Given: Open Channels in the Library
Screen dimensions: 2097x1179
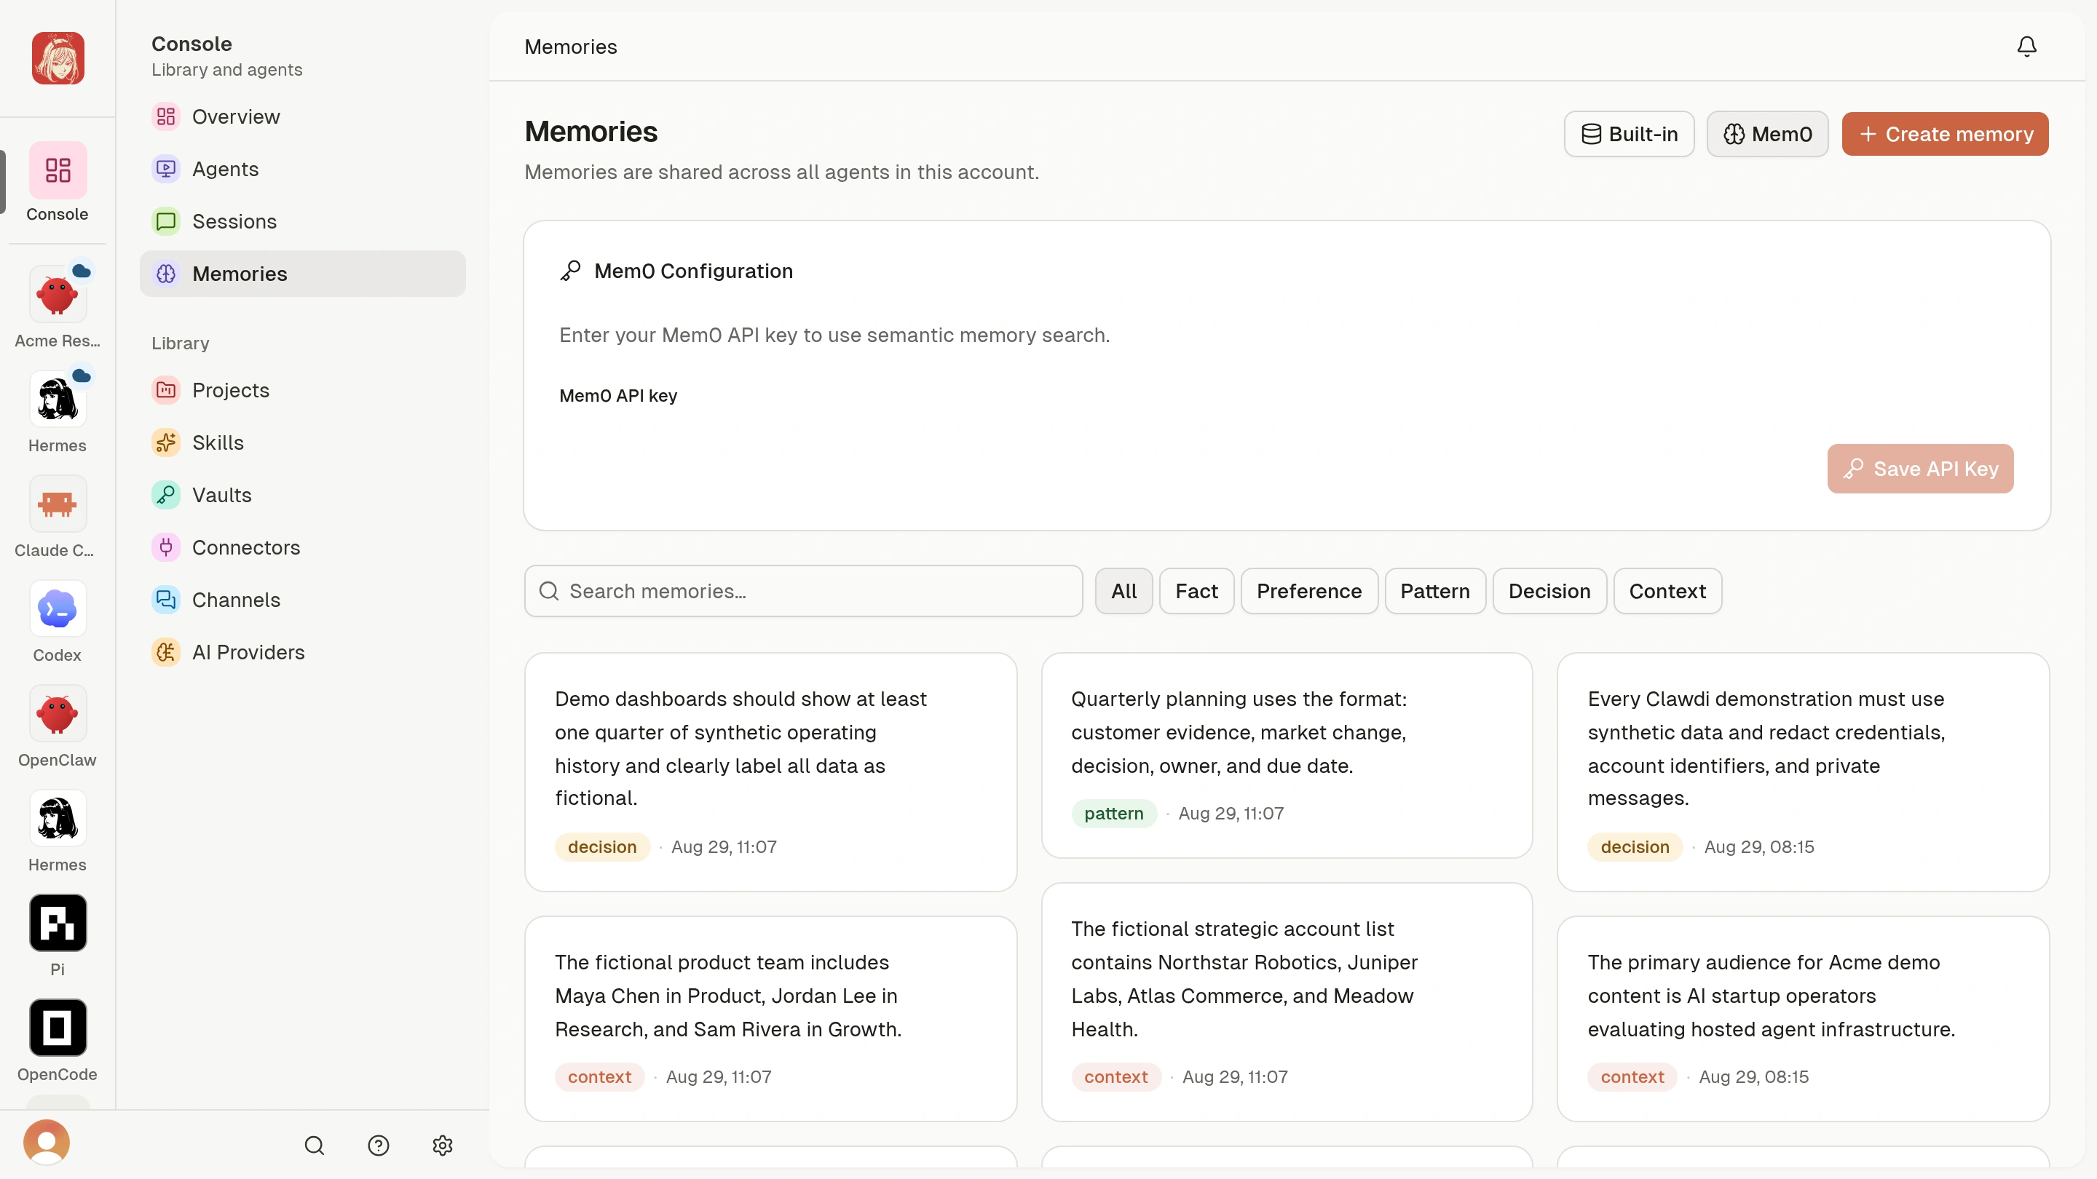Looking at the screenshot, I should coord(302,600).
